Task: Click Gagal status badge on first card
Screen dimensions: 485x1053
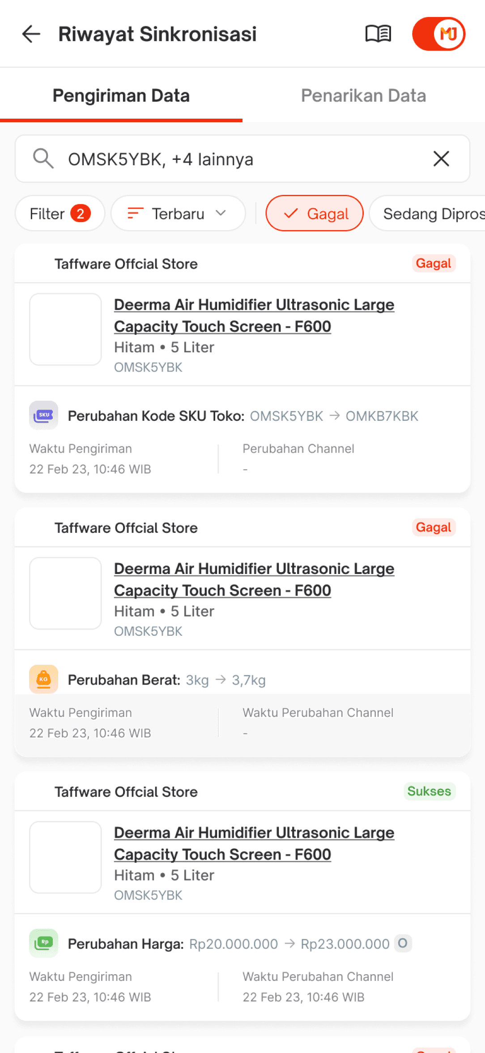Action: [x=434, y=263]
